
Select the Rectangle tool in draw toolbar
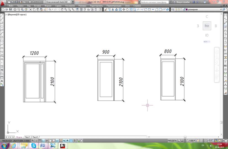2,30
